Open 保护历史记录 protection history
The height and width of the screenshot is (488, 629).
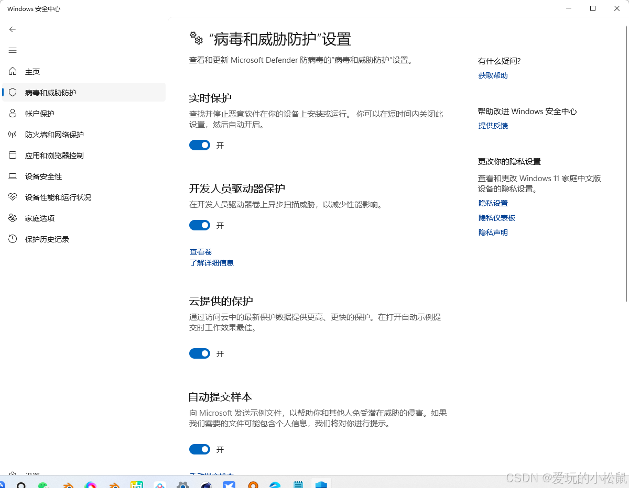tap(84, 239)
